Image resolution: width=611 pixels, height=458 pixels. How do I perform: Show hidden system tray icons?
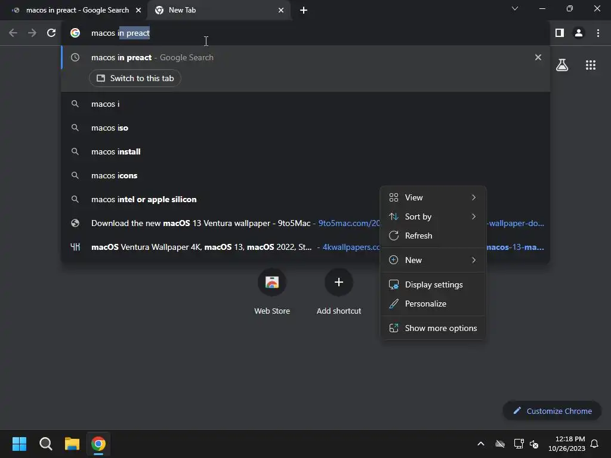481,444
